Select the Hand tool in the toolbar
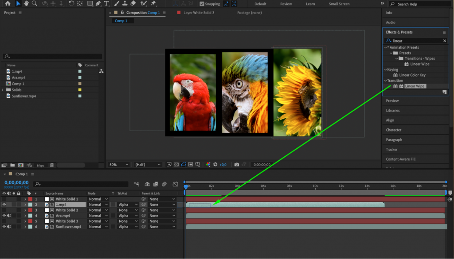This screenshot has height=259, width=454. [26, 4]
